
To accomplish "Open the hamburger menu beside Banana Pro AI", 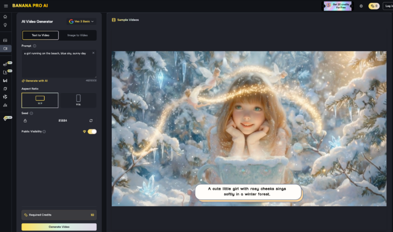I will tap(5, 6).
